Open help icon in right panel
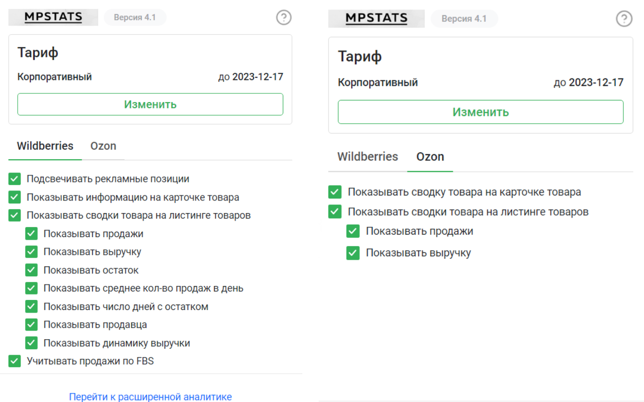Viewport: 644px width, 402px height. (x=624, y=19)
